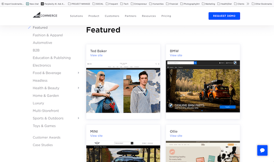Image resolution: width=274 pixels, height=162 pixels.
Task: Select the Food & Beverage category
Action: (47, 73)
